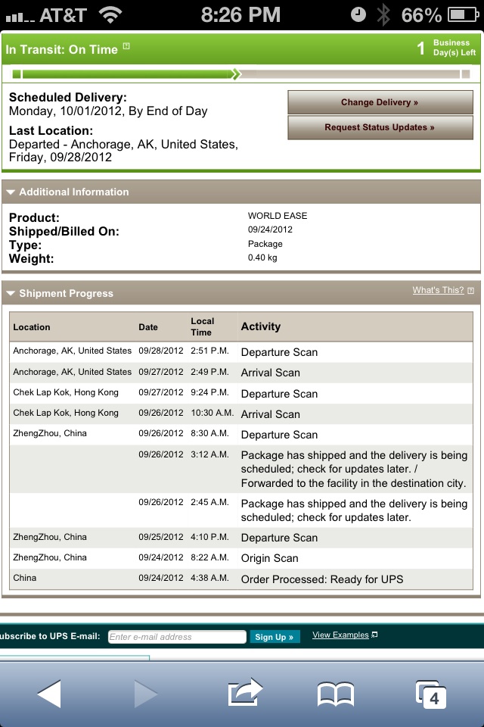The width and height of the screenshot is (484, 727).
Task: Open the Safari share menu
Action: pos(245,692)
